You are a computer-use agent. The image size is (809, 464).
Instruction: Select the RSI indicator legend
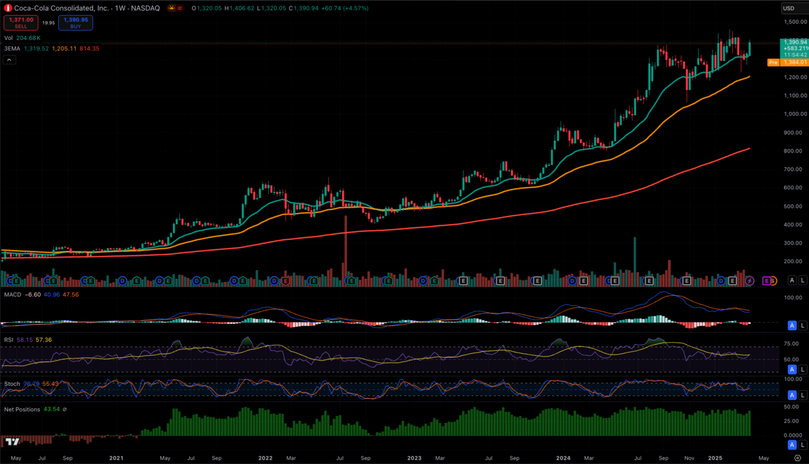pos(9,340)
